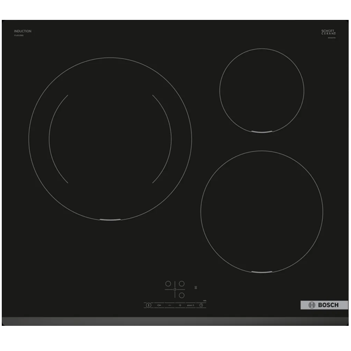Click the front marker of the bottom-right zone
This screenshot has width=351, height=351.
261,272
